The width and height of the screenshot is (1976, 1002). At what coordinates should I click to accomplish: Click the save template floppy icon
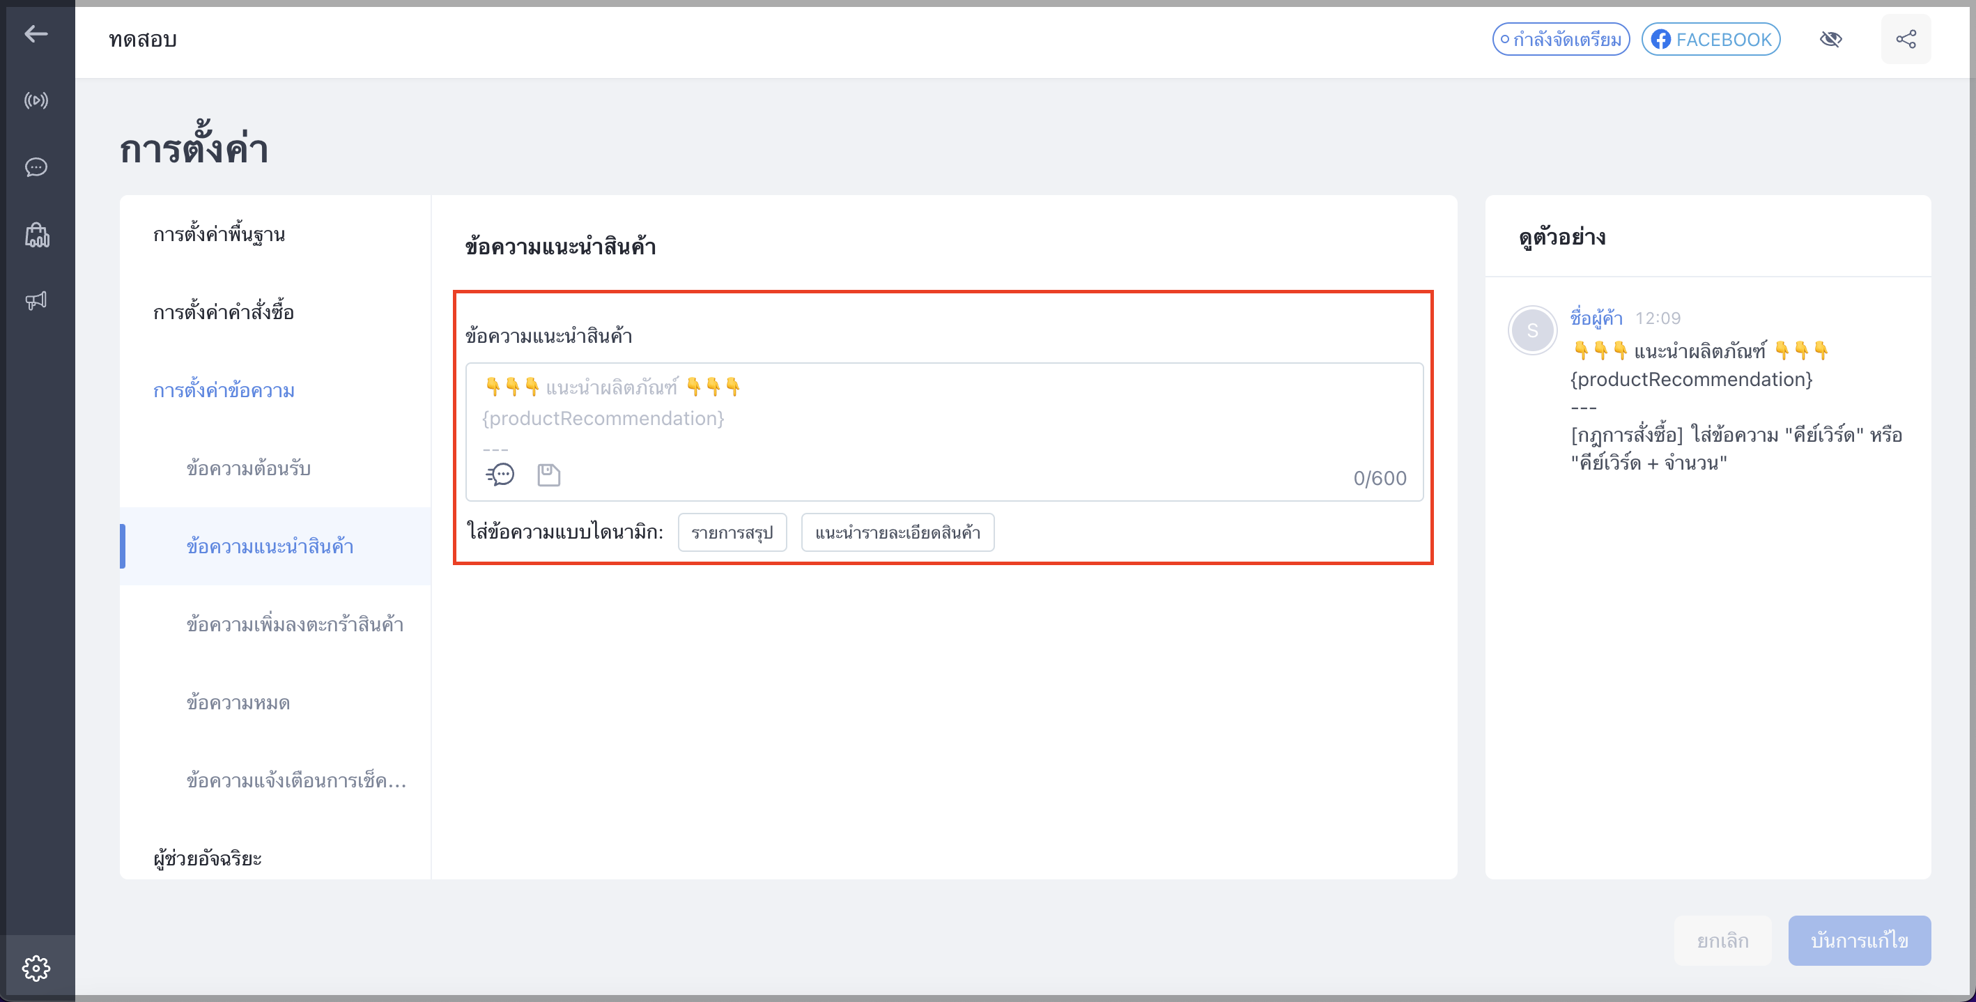click(x=548, y=475)
